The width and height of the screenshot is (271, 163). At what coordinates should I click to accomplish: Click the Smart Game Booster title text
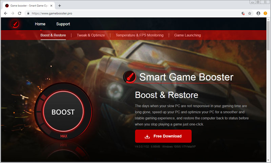(186, 77)
